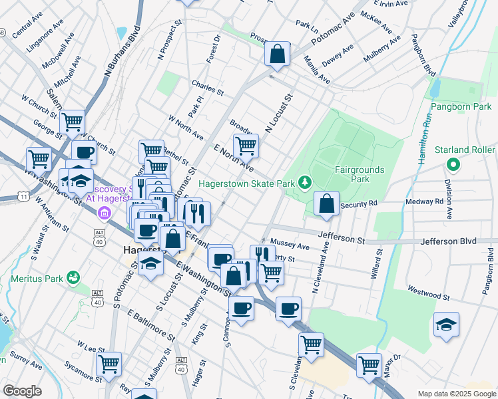Click the Medway Rd street label
This screenshot has width=498, height=399.
[425, 201]
